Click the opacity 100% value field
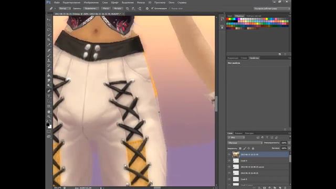Viewport: 336px width, 189px height. pyautogui.click(x=284, y=143)
